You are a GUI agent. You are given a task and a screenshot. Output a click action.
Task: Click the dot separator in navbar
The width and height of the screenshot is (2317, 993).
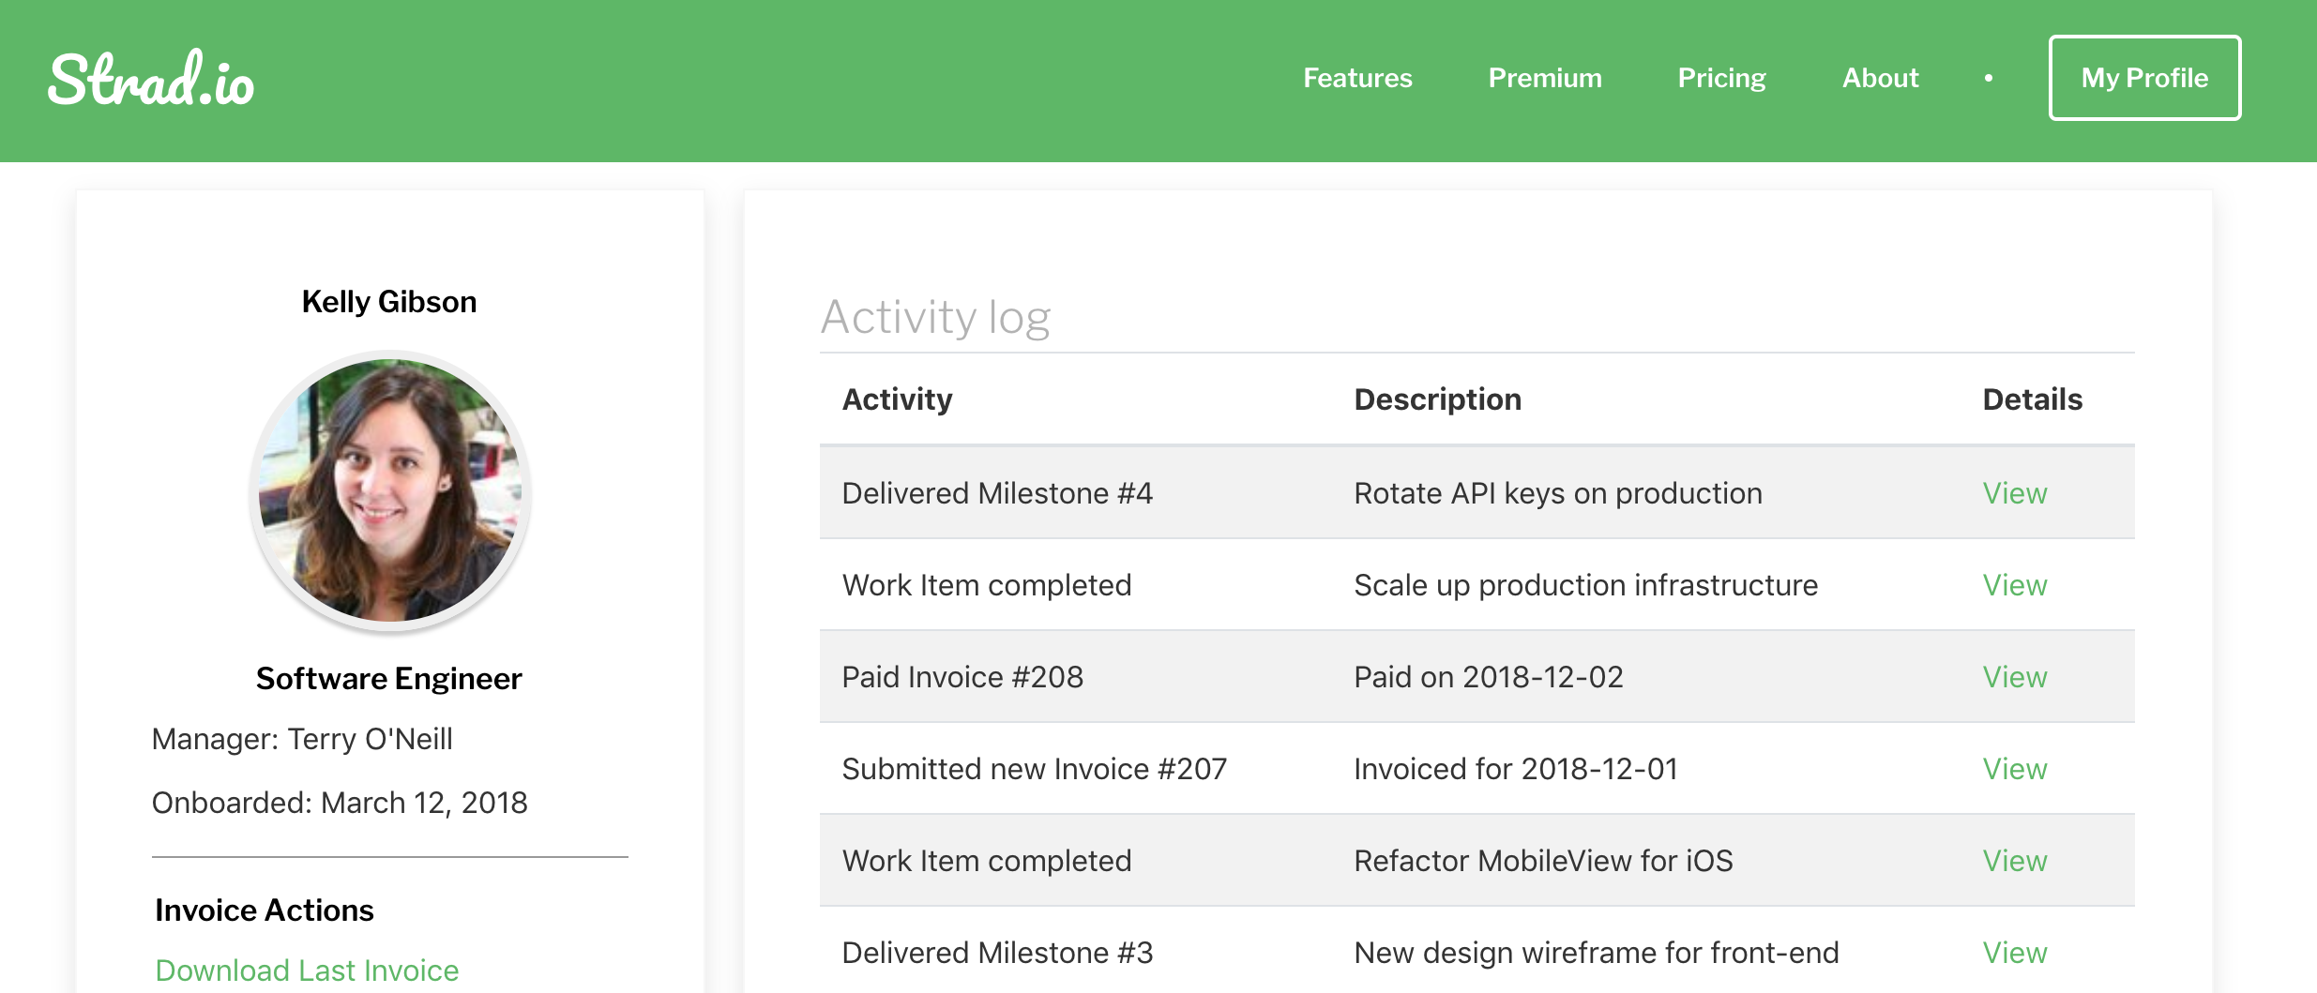click(x=1988, y=79)
